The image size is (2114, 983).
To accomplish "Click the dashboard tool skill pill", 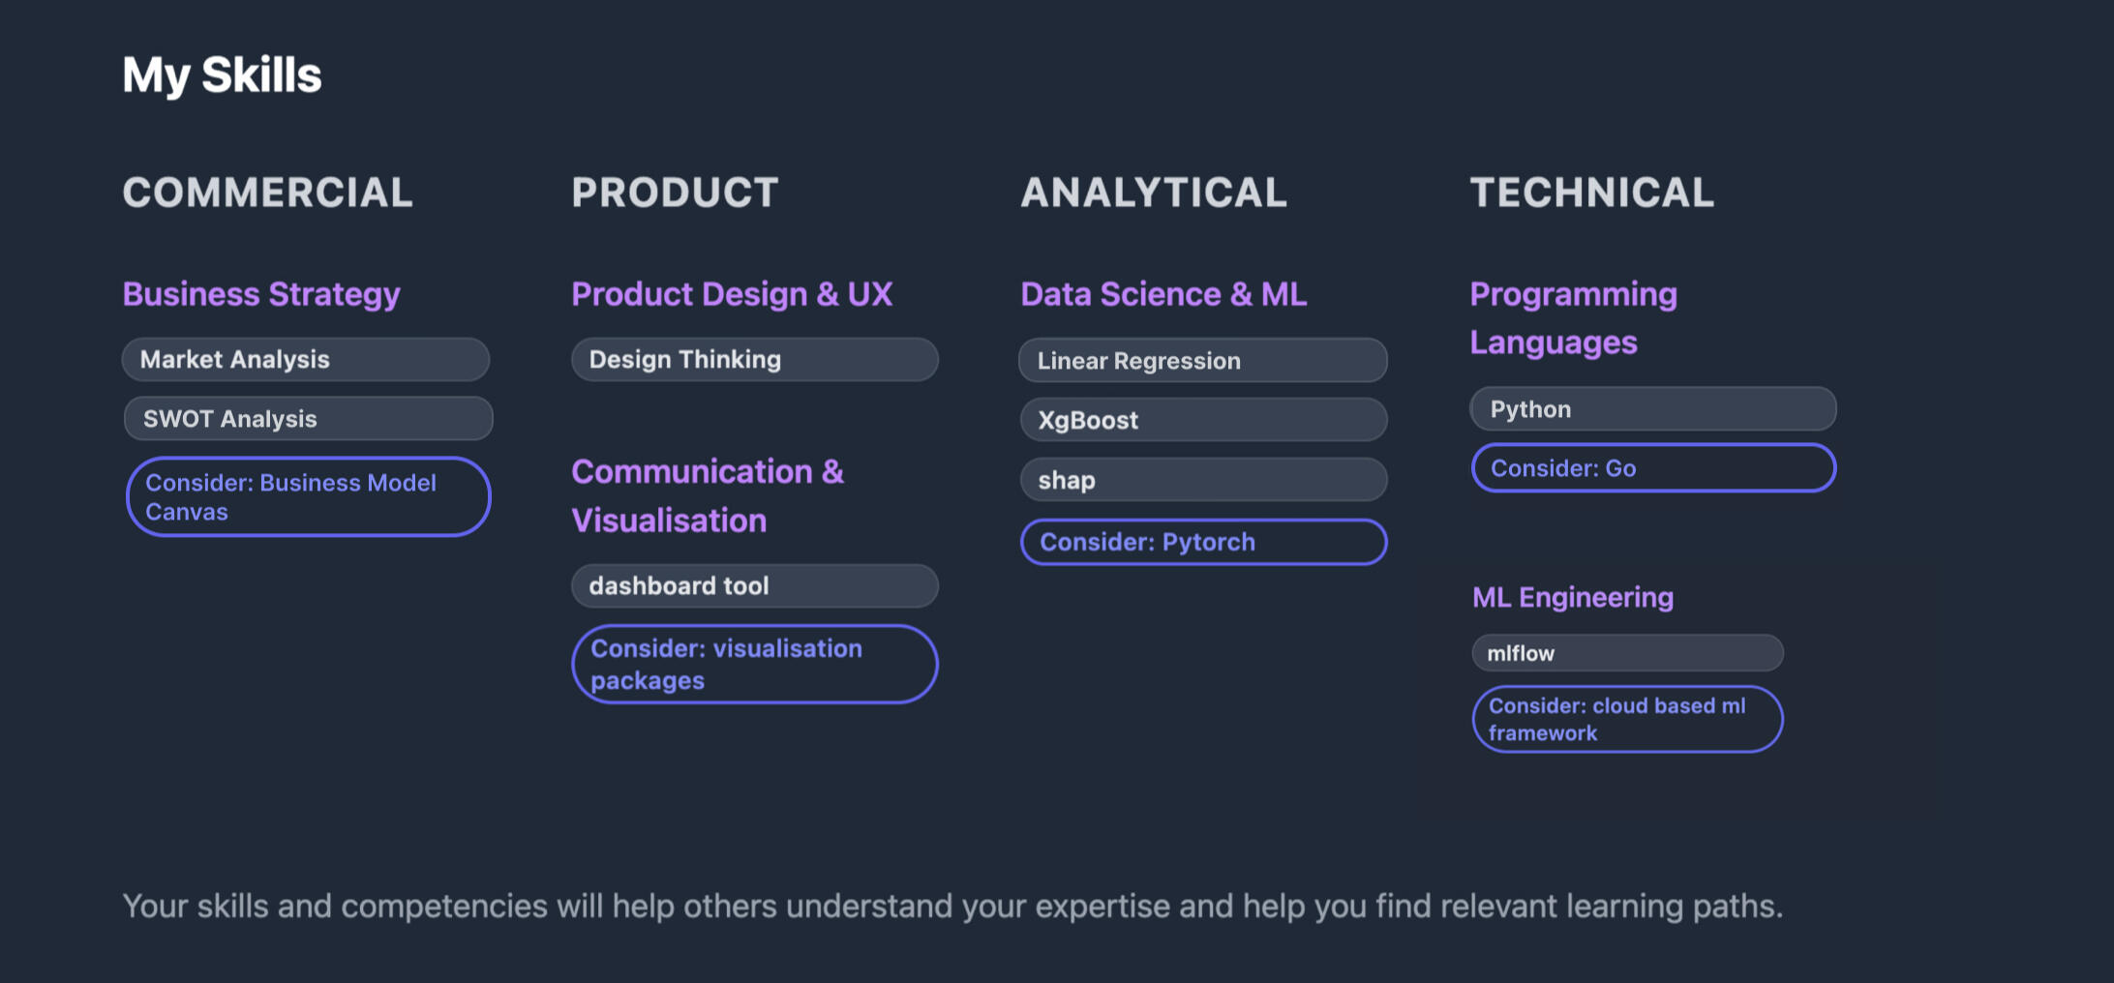I will [755, 586].
